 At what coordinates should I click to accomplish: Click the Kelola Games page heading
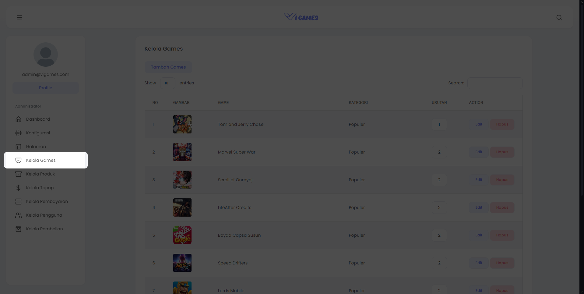[164, 49]
